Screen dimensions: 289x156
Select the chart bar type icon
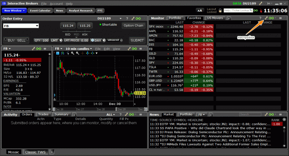(62, 53)
